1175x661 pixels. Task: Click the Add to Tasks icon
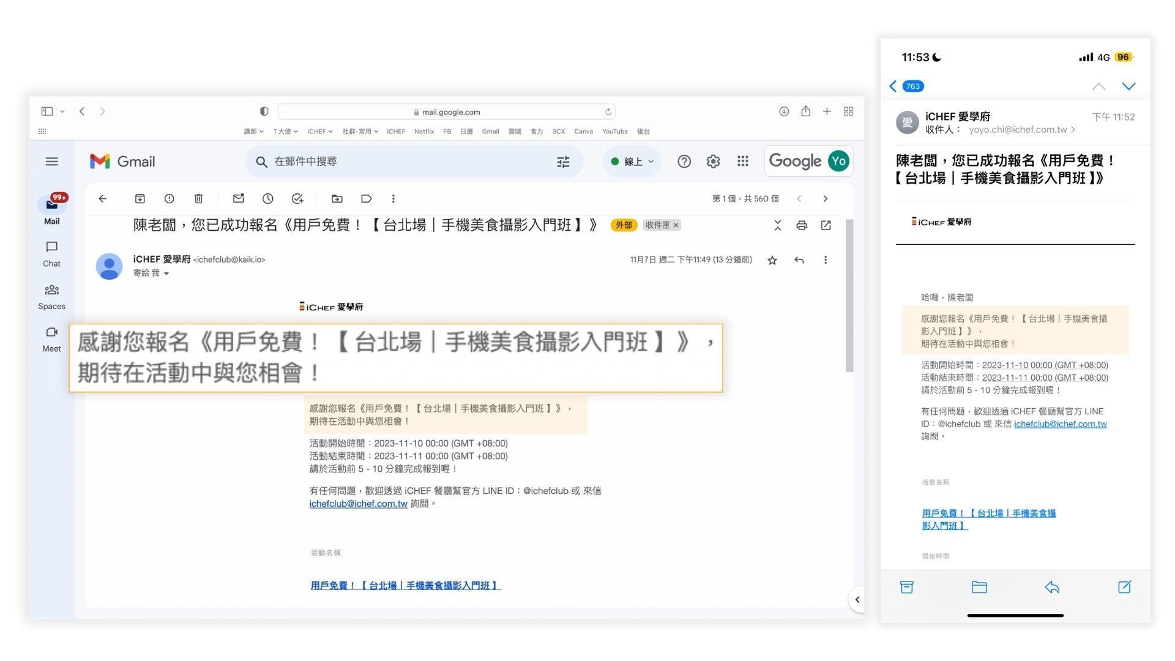(297, 199)
